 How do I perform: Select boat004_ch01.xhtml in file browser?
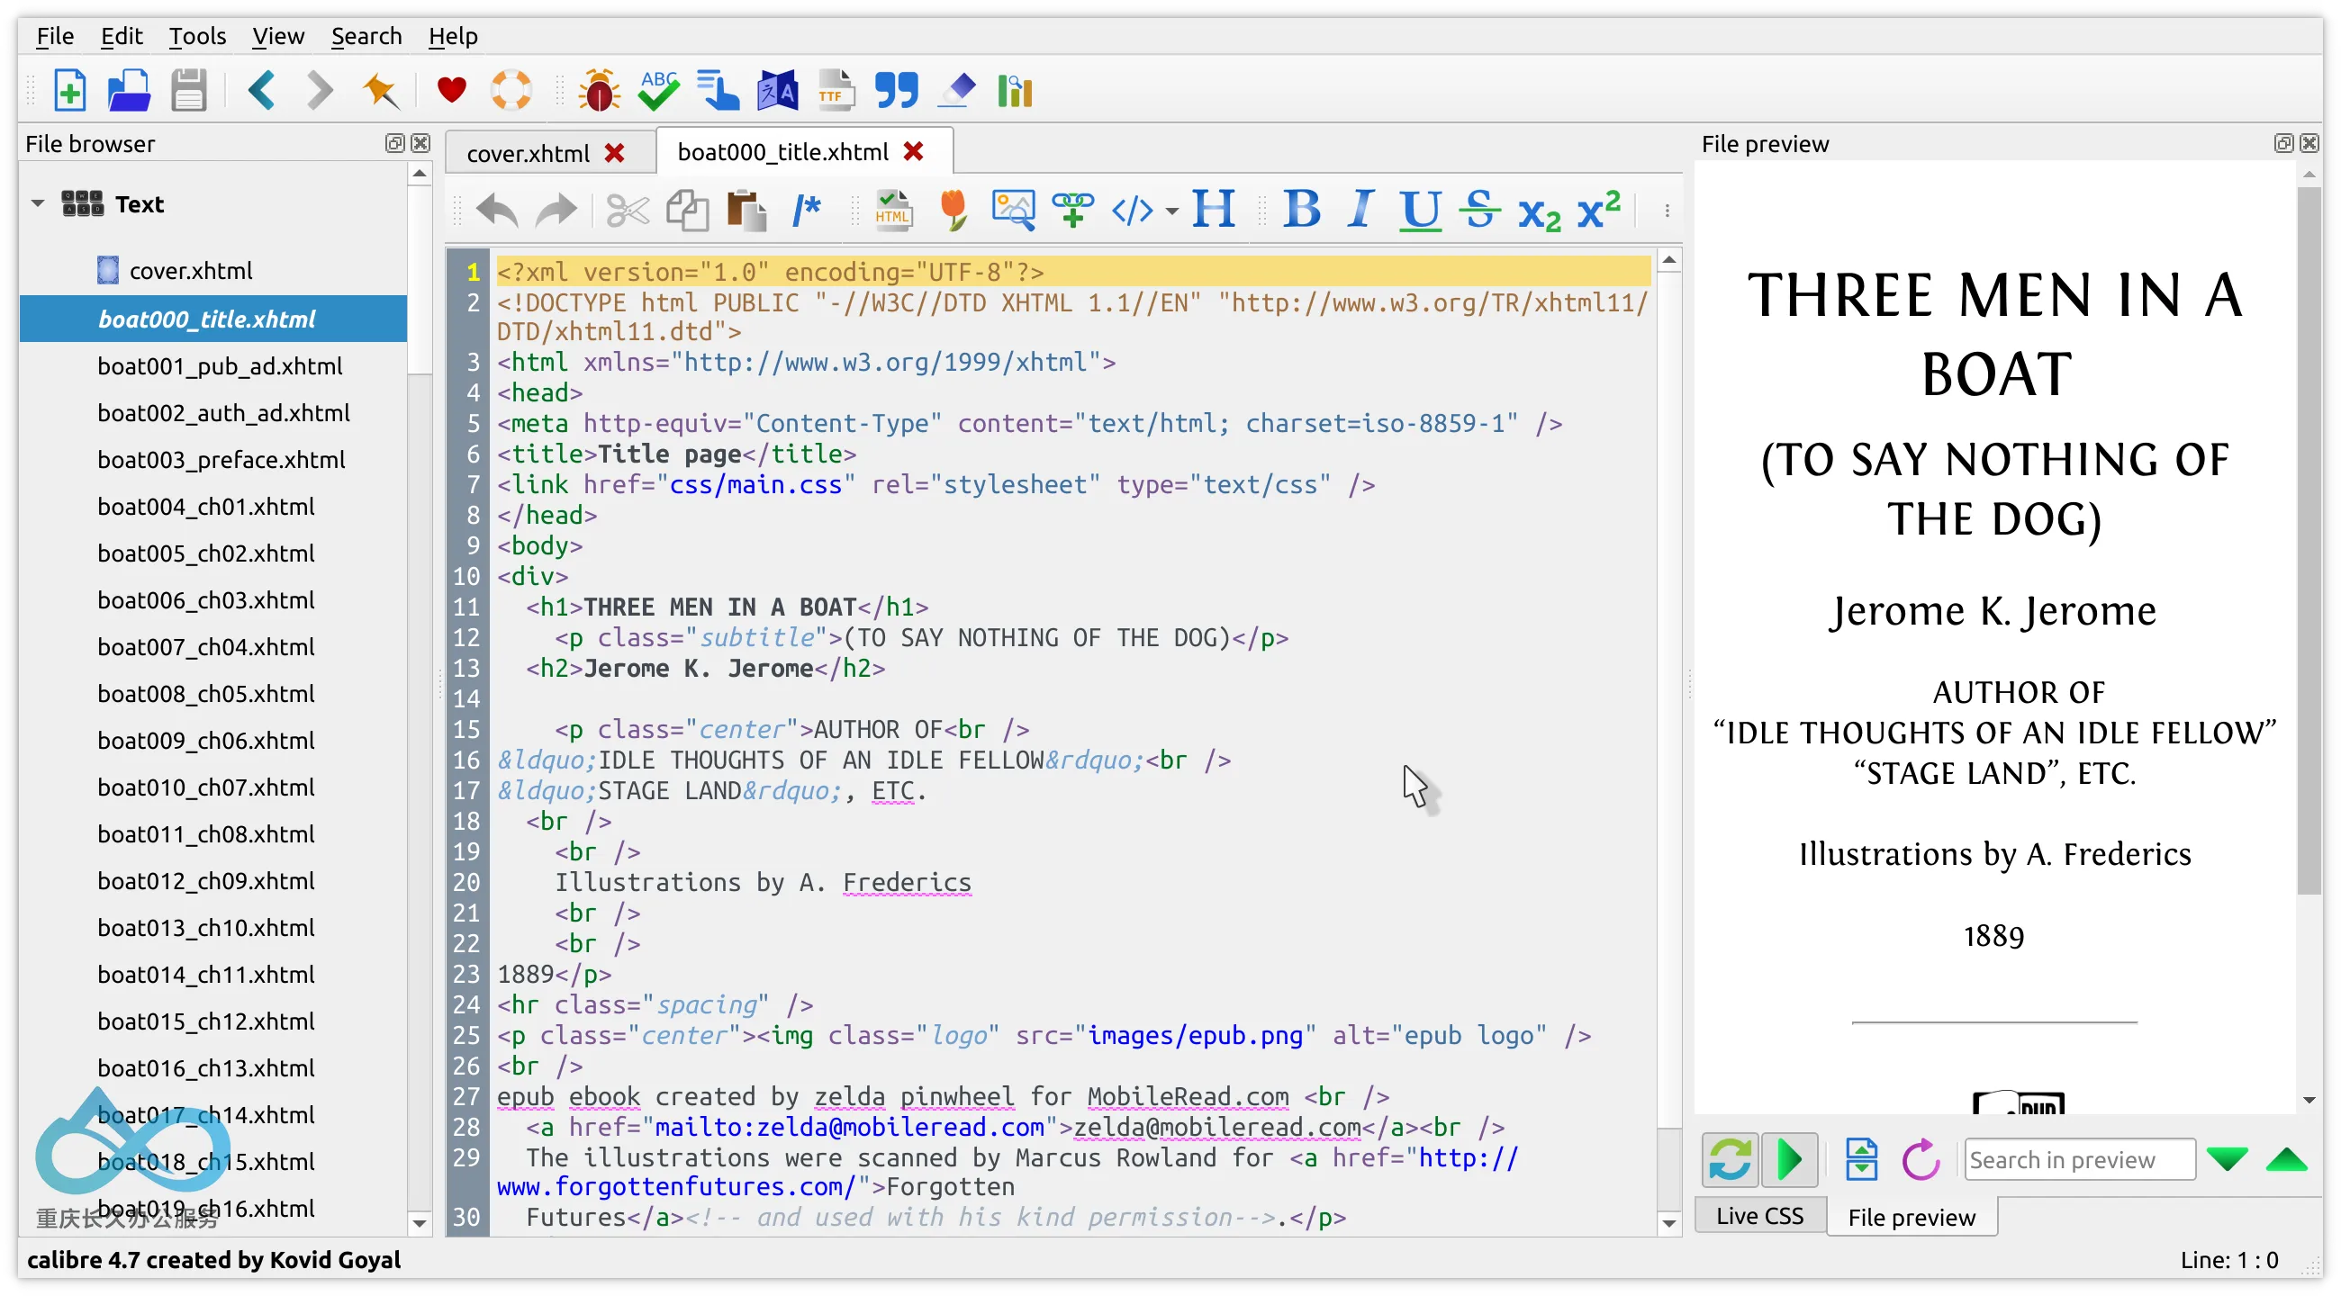[x=205, y=507]
